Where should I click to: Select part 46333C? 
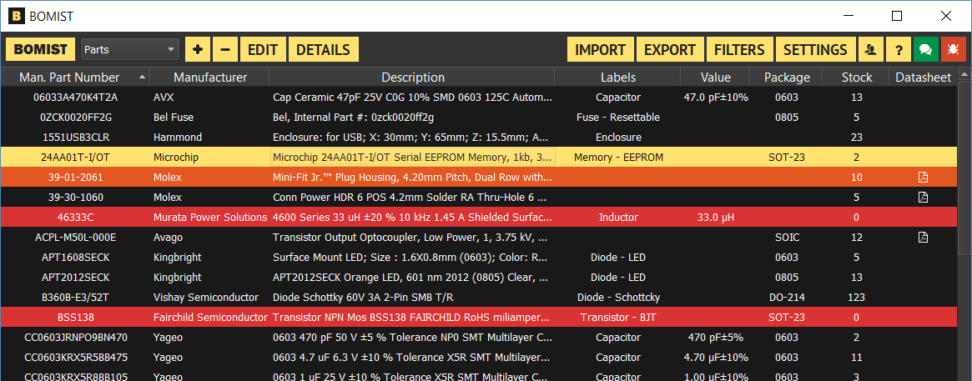479,218
